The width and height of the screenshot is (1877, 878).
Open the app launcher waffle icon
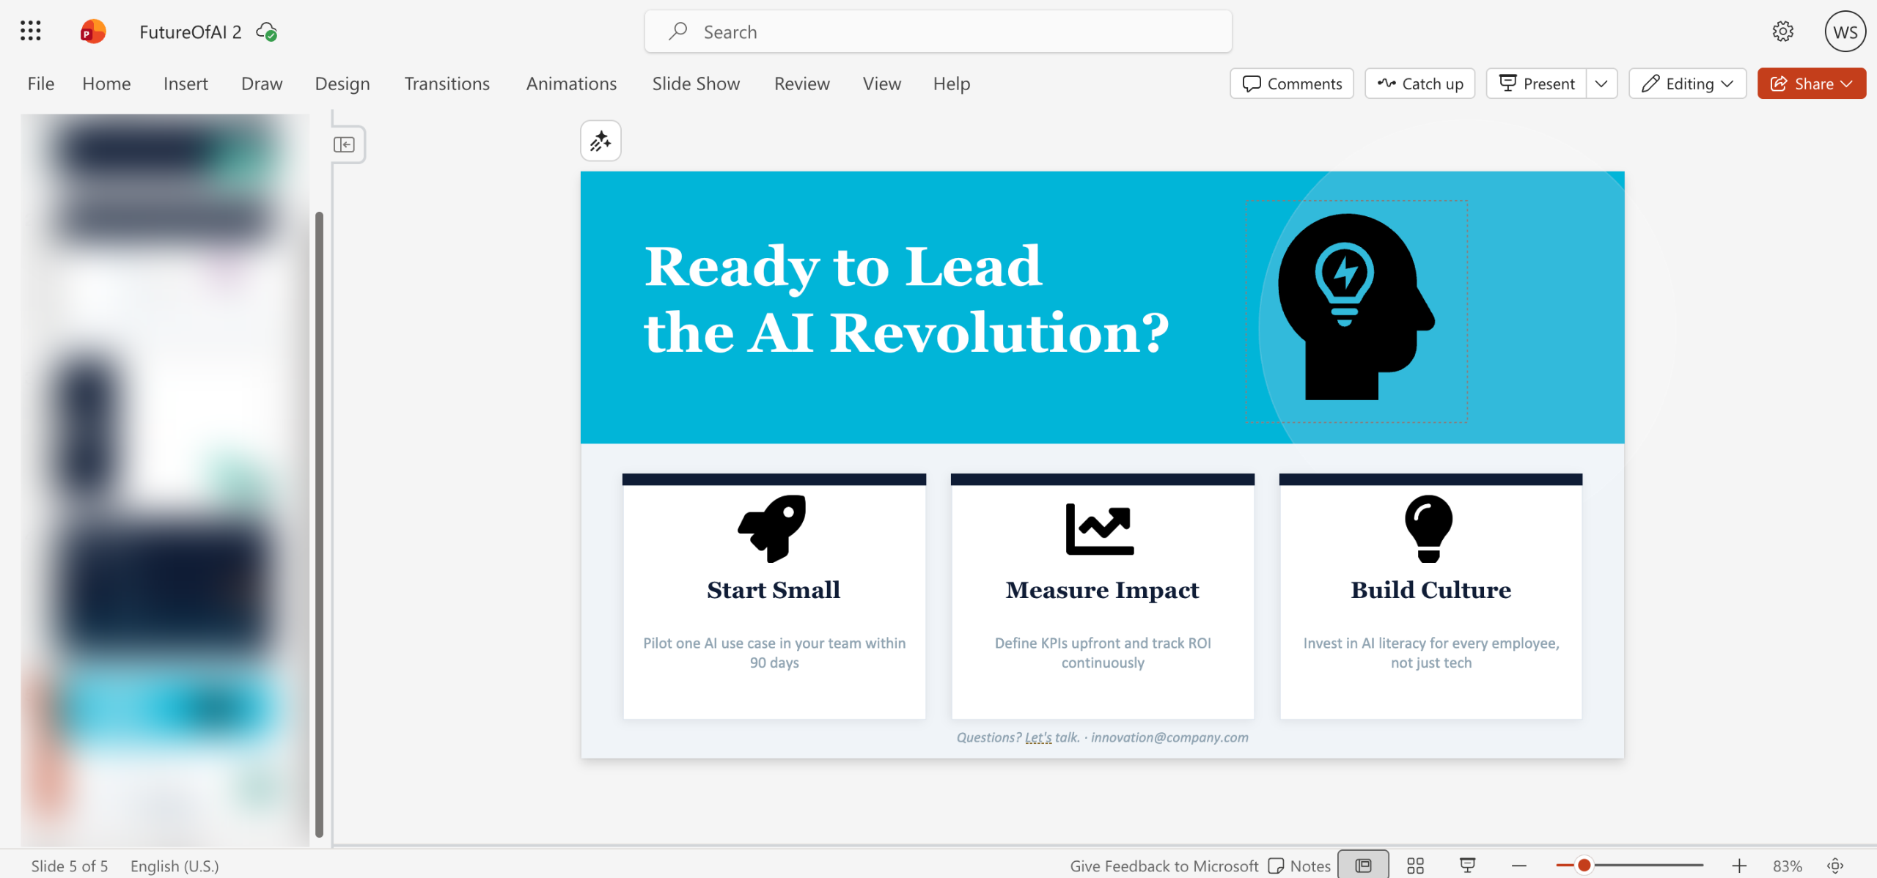tap(30, 31)
